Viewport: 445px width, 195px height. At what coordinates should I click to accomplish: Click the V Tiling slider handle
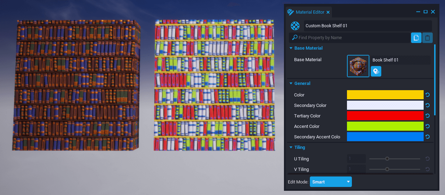[387, 169]
